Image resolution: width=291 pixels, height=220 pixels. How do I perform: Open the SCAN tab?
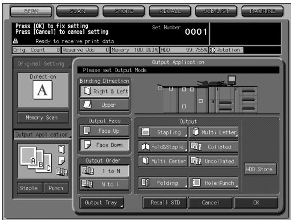(x=77, y=11)
